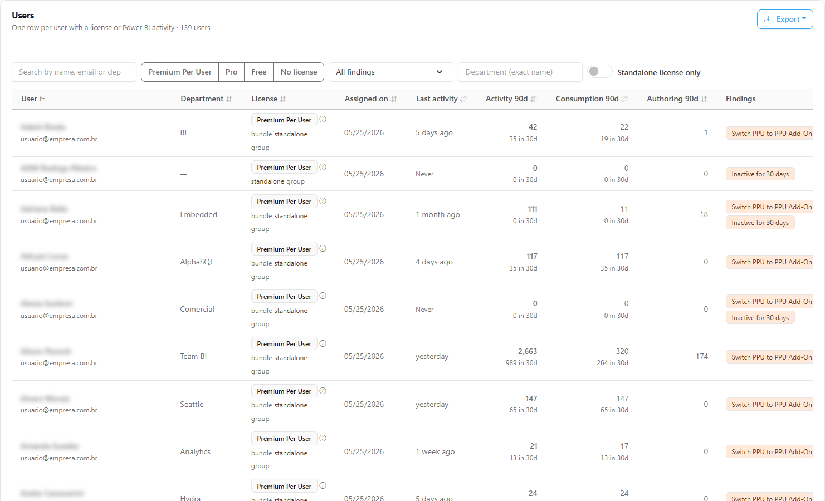Click the Team BI department cell
The width and height of the screenshot is (825, 501).
[193, 356]
